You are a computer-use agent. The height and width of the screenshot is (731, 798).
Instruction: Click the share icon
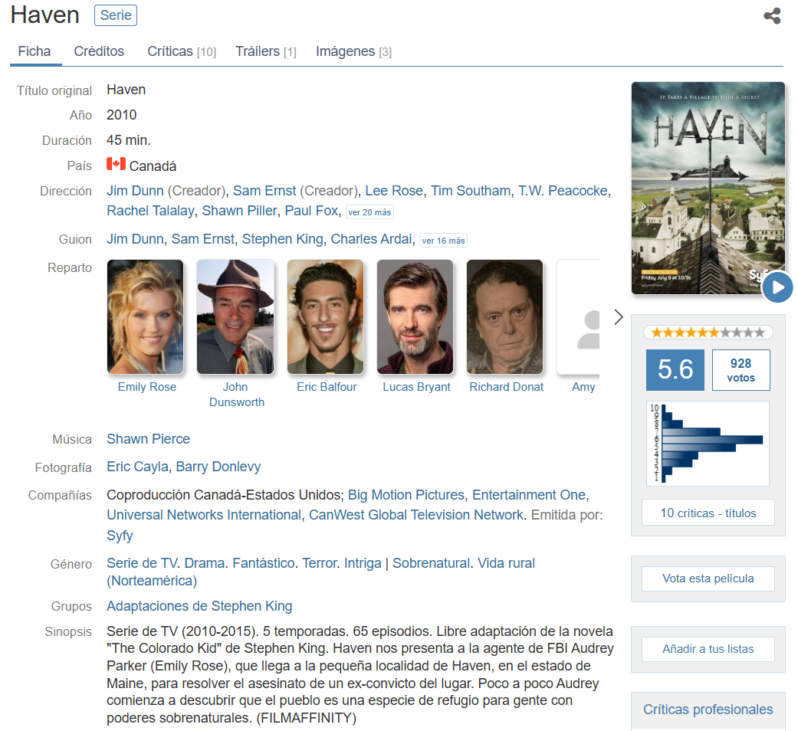pyautogui.click(x=772, y=16)
